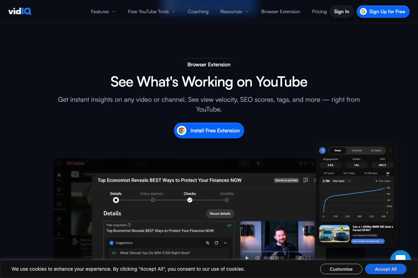Click the Customise cookies button
This screenshot has height=278, width=418.
click(x=341, y=269)
